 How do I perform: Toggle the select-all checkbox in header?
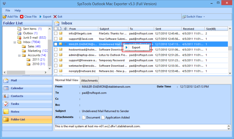tap(56, 28)
